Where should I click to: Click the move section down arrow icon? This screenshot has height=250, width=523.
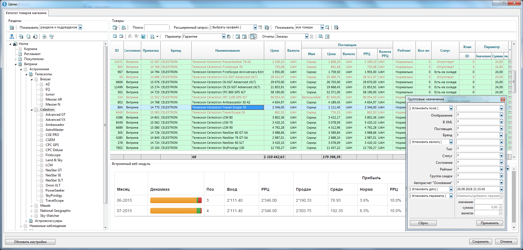[51, 37]
